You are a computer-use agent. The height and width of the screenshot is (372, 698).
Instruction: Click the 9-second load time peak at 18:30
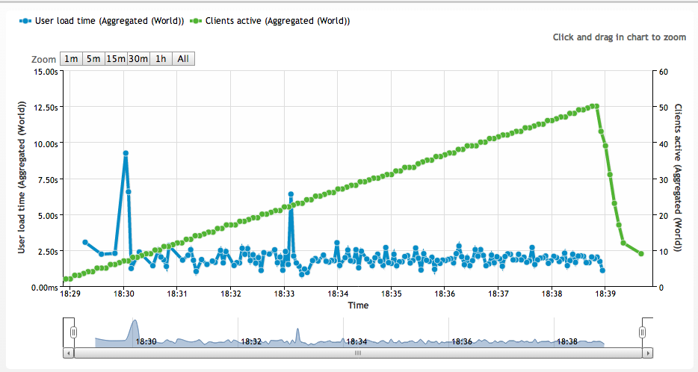point(126,153)
